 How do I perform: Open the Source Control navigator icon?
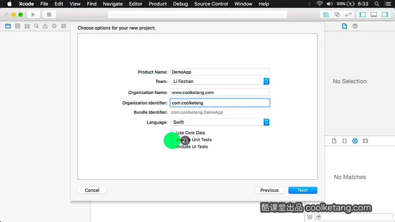coord(18,26)
